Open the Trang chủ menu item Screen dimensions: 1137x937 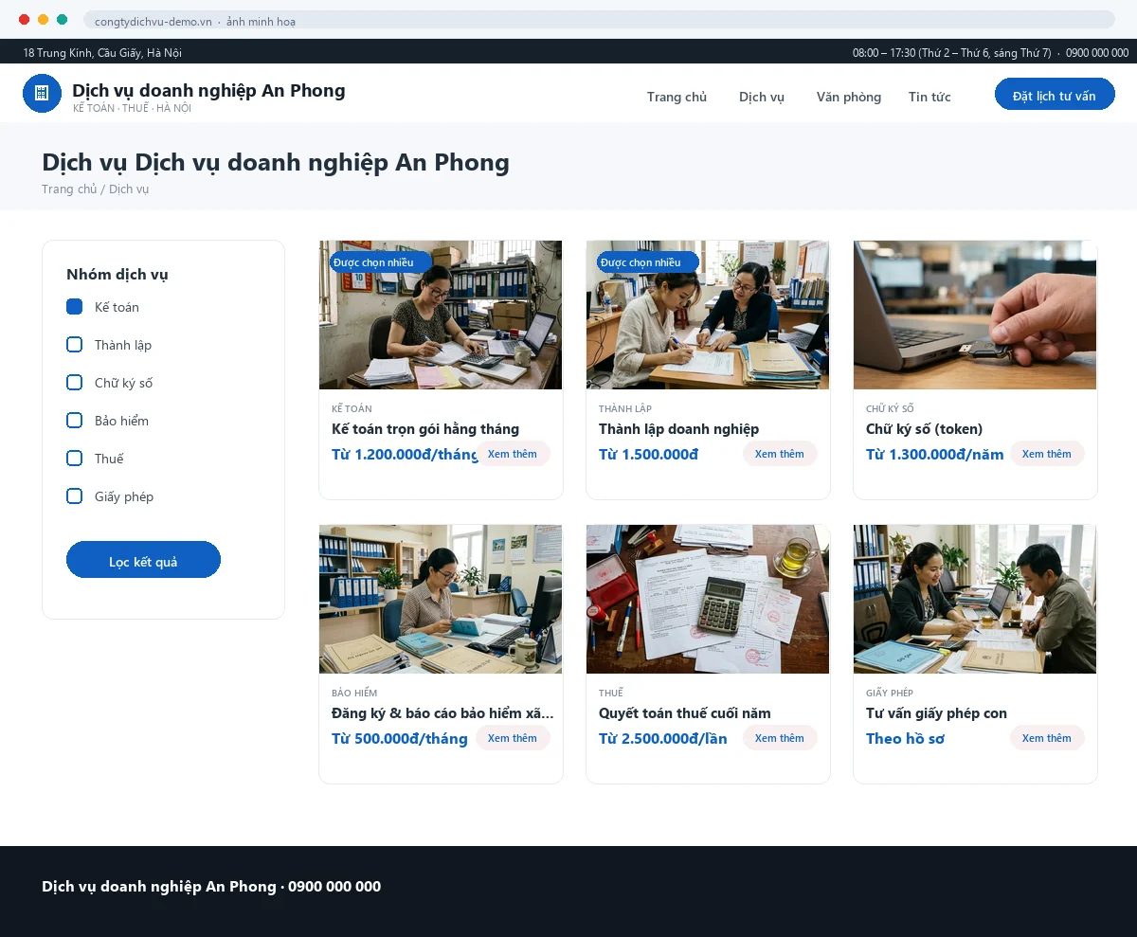(677, 97)
